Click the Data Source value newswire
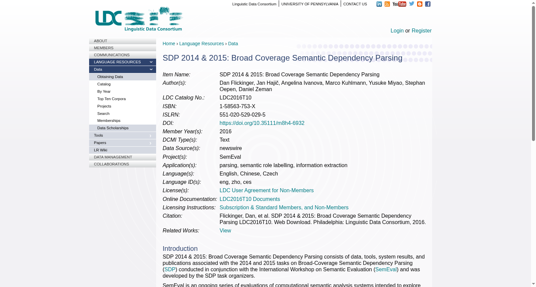The height and width of the screenshot is (287, 536). tap(231, 148)
